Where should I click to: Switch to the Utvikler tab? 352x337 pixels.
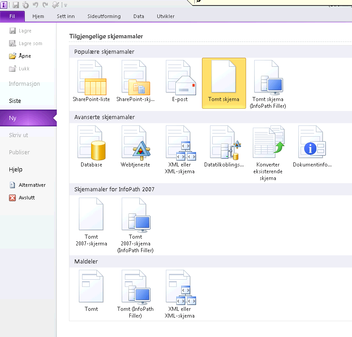pyautogui.click(x=166, y=16)
